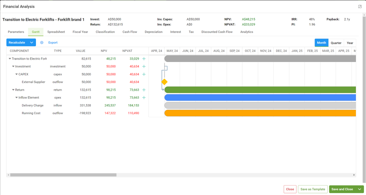
Task: Switch to Year timeline view
Action: pyautogui.click(x=350, y=42)
